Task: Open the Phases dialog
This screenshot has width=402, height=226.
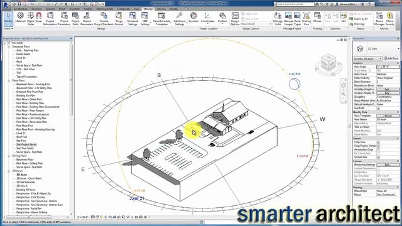Action: click(317, 18)
